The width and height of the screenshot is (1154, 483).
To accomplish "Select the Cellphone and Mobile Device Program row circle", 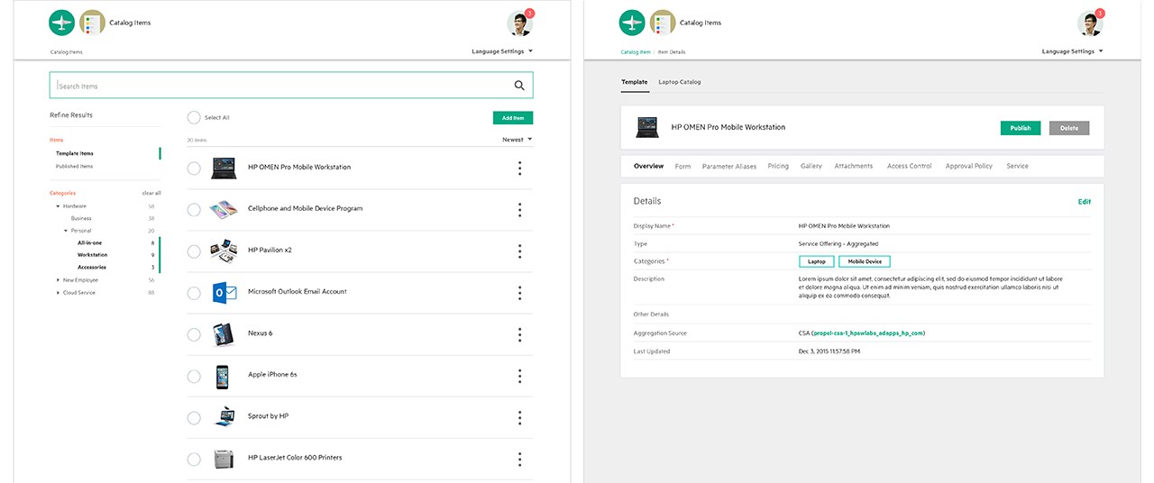I will pos(194,209).
